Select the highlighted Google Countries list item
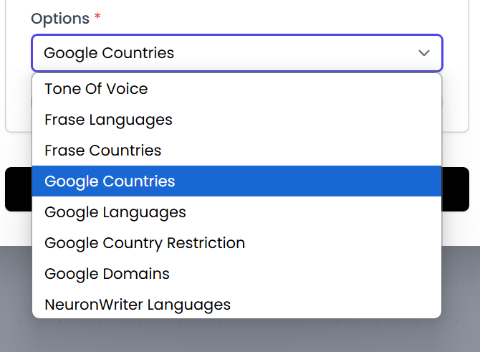This screenshot has height=352, width=480. point(110,181)
